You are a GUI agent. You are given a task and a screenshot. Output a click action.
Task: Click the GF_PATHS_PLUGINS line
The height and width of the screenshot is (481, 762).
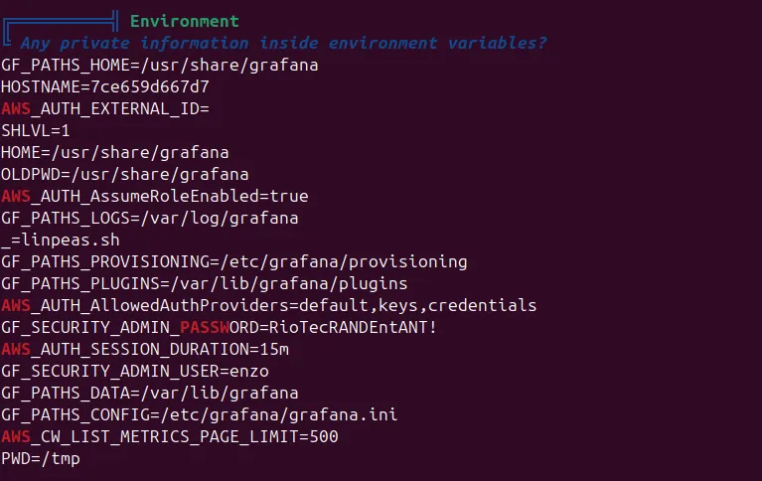pyautogui.click(x=204, y=283)
